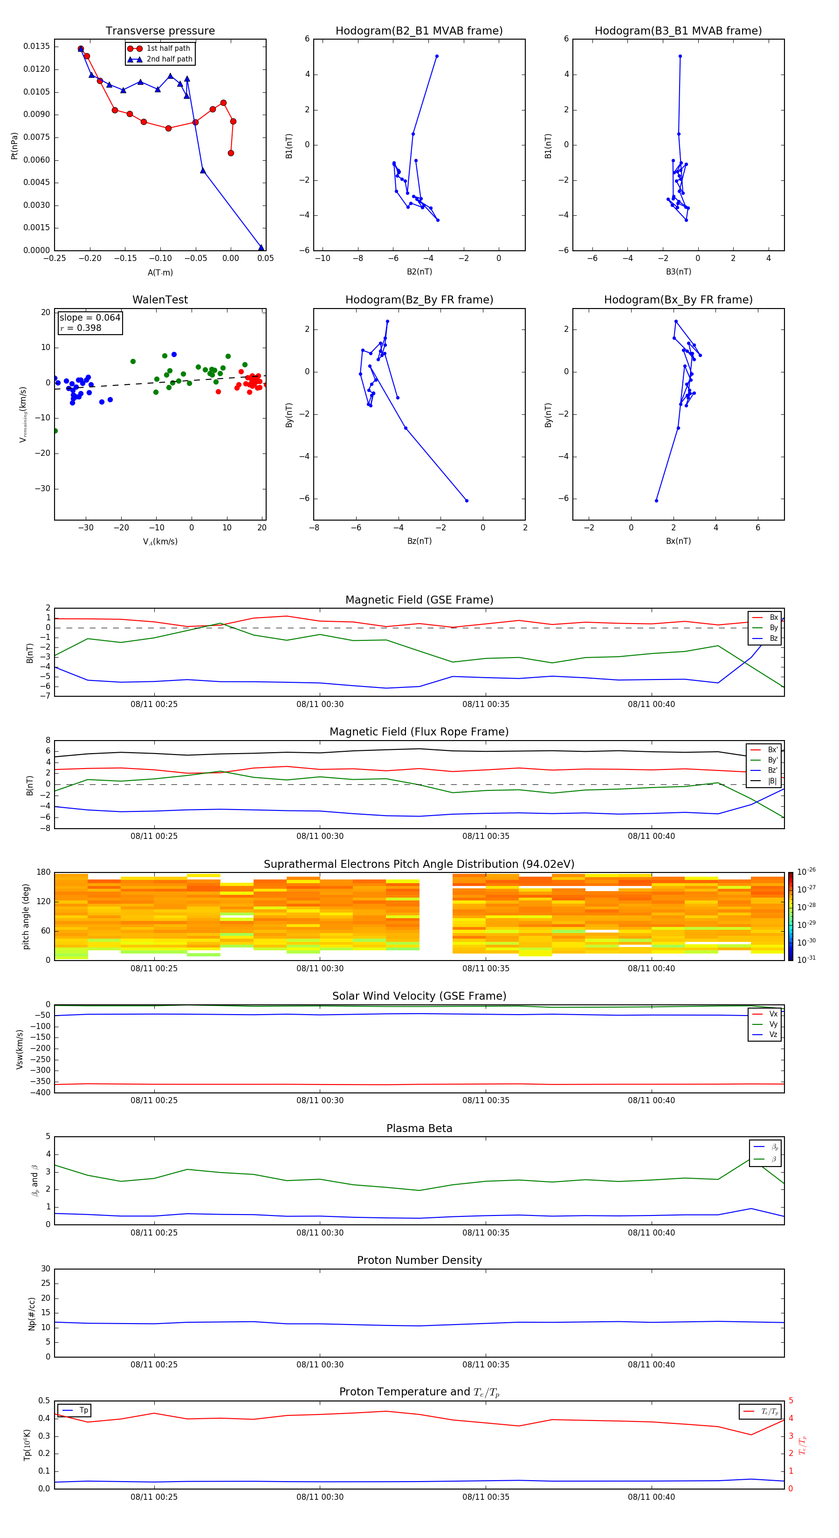
Task: Click the 'Vsw(km/s)' axis label
Action: (20, 1049)
